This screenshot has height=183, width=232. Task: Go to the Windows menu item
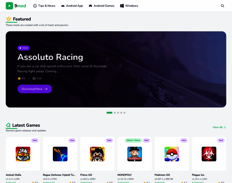click(x=129, y=6)
